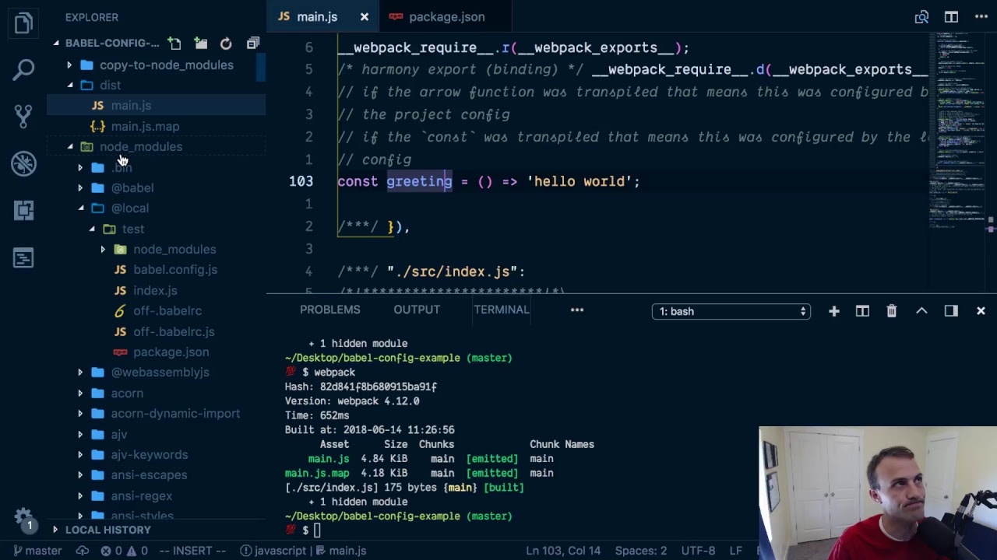Screen dimensions: 997x560
Task: Open the changes icon in the editor title bar
Action: coord(921,16)
